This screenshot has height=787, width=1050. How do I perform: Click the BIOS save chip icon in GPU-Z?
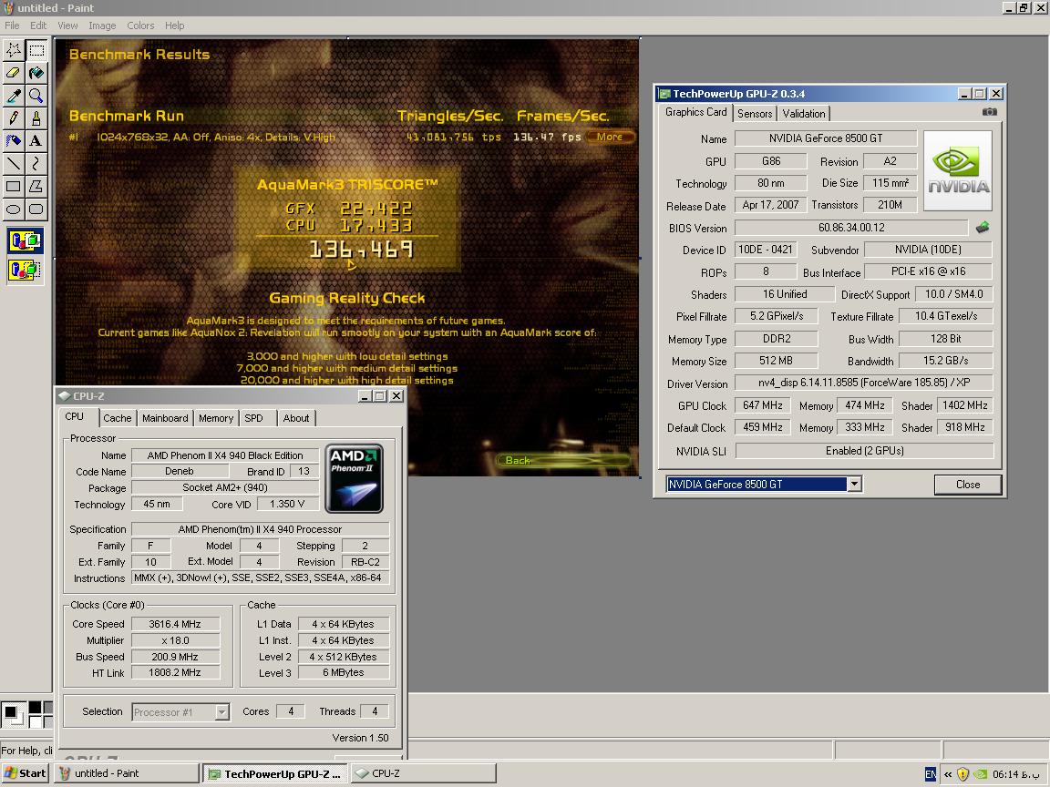point(983,228)
